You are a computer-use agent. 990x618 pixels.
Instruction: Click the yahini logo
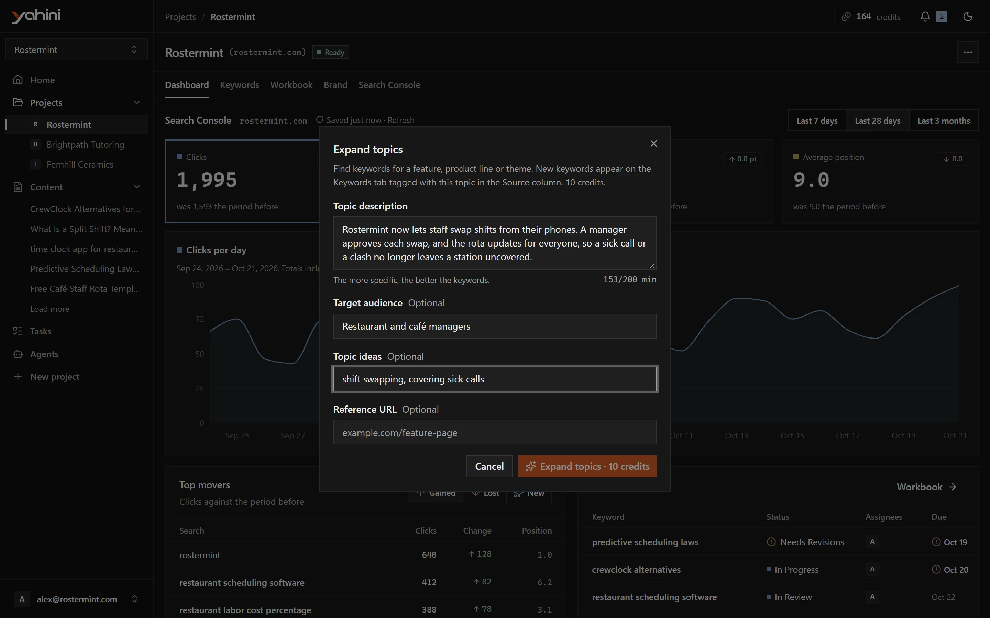pyautogui.click(x=36, y=16)
